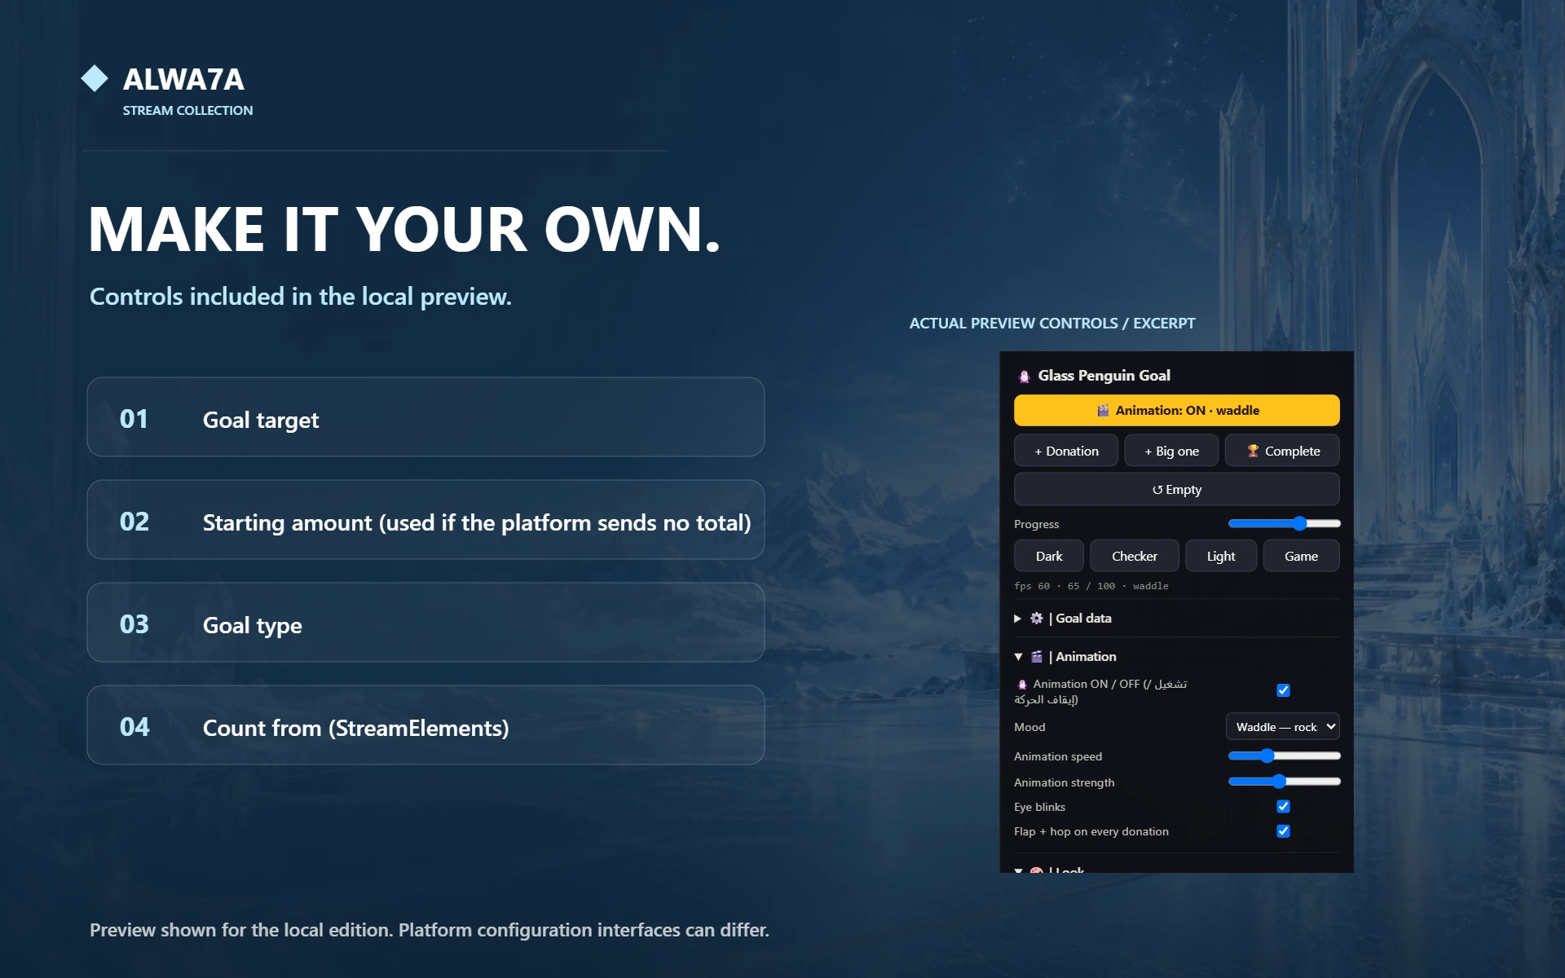The height and width of the screenshot is (978, 1565).
Task: Select the Game background option
Action: pyautogui.click(x=1301, y=556)
